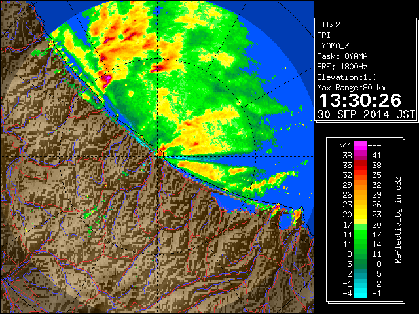Click the 'ilts2' label in info box
Screen dimensions: 419x314
pyautogui.click(x=329, y=25)
